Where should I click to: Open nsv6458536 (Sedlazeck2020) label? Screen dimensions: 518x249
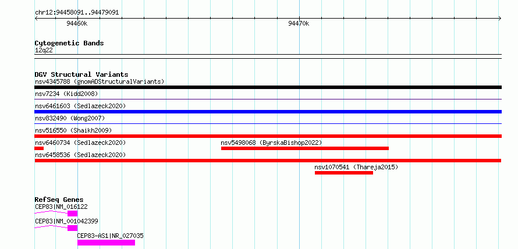(x=80, y=155)
